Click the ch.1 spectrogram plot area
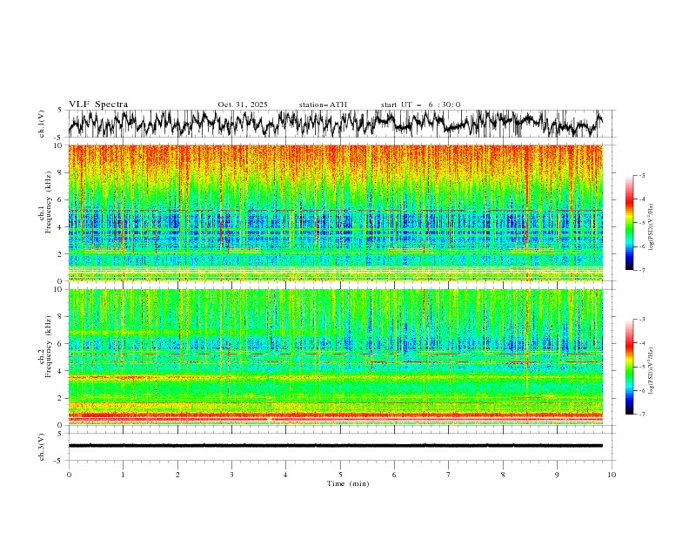 click(335, 213)
